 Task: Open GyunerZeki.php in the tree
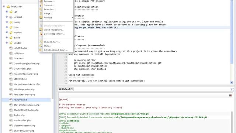22,69
